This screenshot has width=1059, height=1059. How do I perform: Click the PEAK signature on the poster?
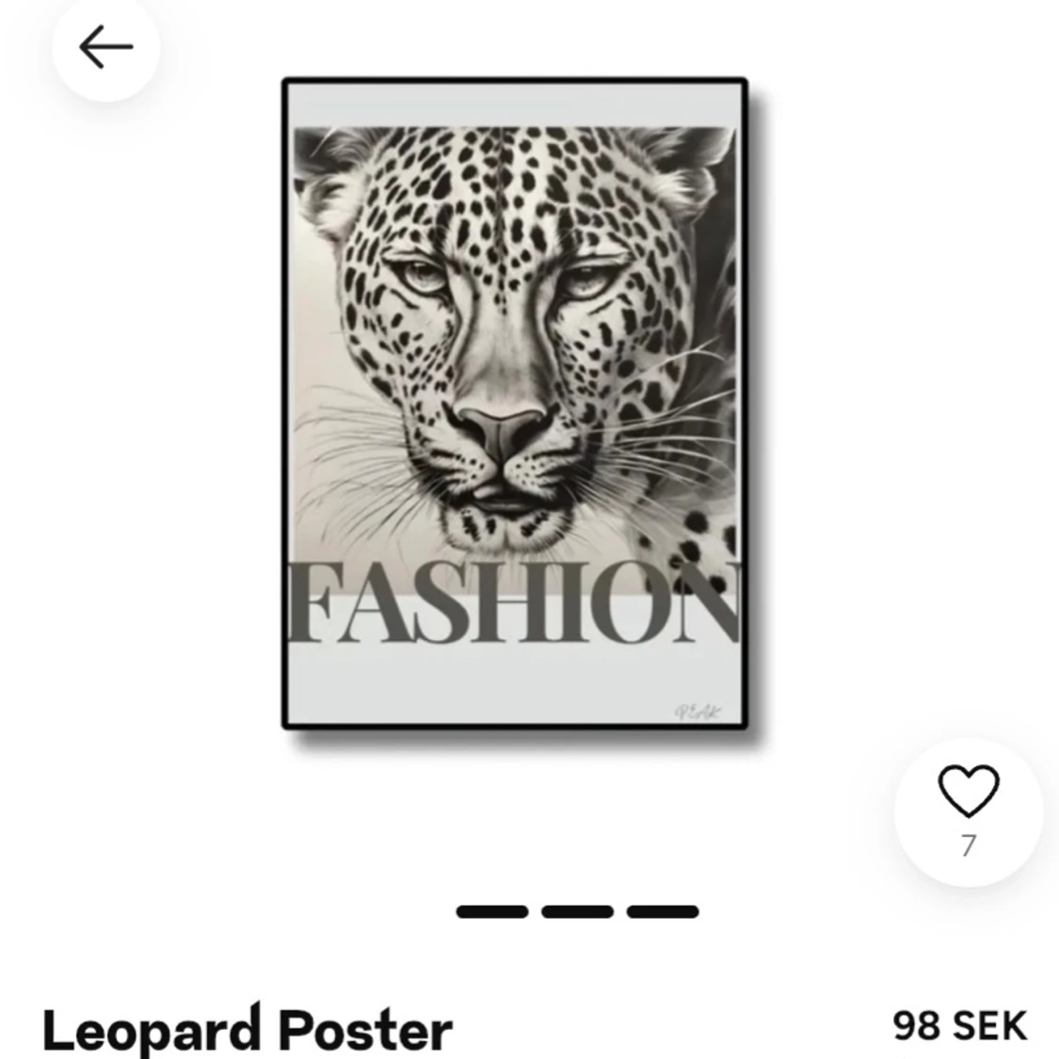coord(698,712)
